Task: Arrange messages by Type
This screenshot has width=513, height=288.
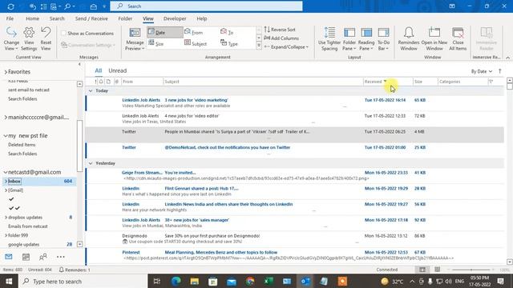Action: (229, 43)
